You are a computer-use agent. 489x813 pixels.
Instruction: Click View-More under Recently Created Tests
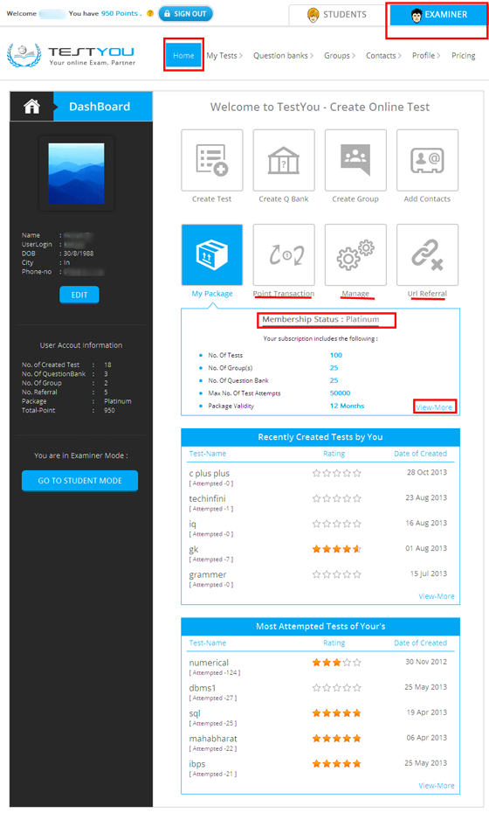436,596
